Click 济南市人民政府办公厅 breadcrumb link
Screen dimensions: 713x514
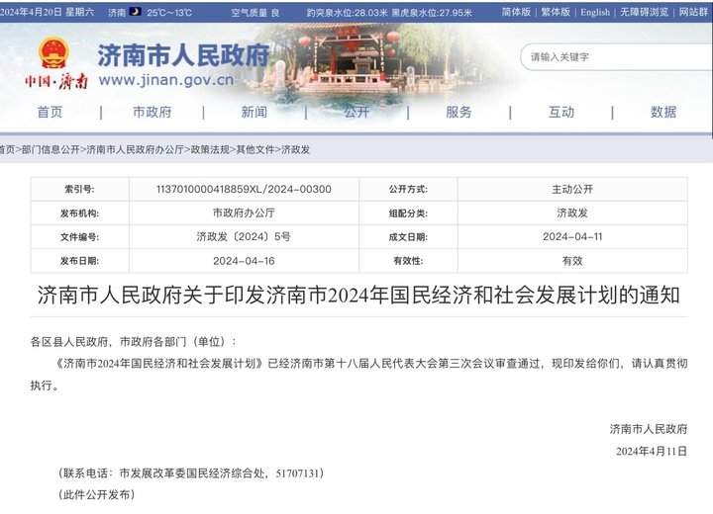(x=135, y=150)
